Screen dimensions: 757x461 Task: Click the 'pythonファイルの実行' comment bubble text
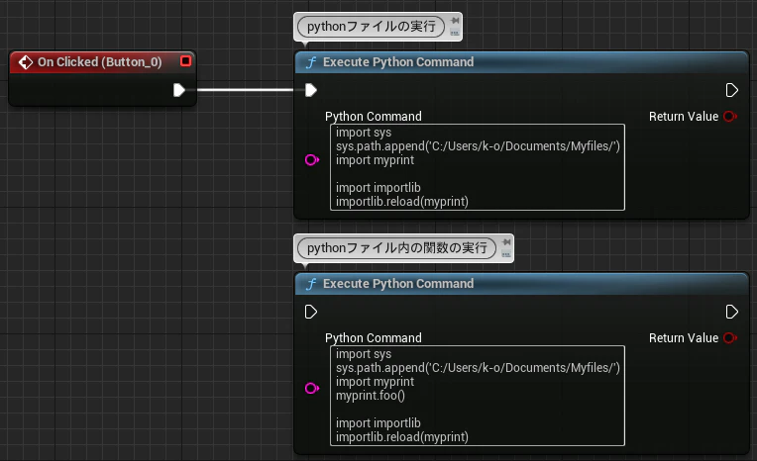coord(371,26)
